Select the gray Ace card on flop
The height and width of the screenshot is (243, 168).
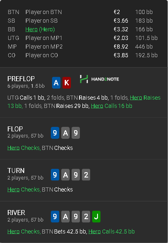[65, 133]
